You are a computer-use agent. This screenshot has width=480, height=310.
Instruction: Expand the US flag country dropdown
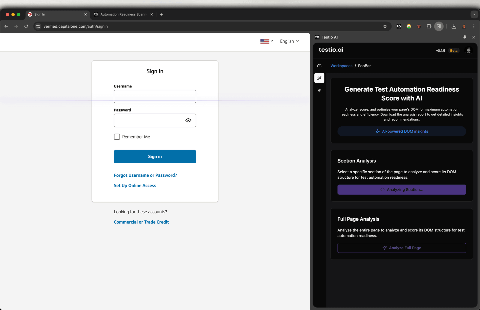coord(266,41)
